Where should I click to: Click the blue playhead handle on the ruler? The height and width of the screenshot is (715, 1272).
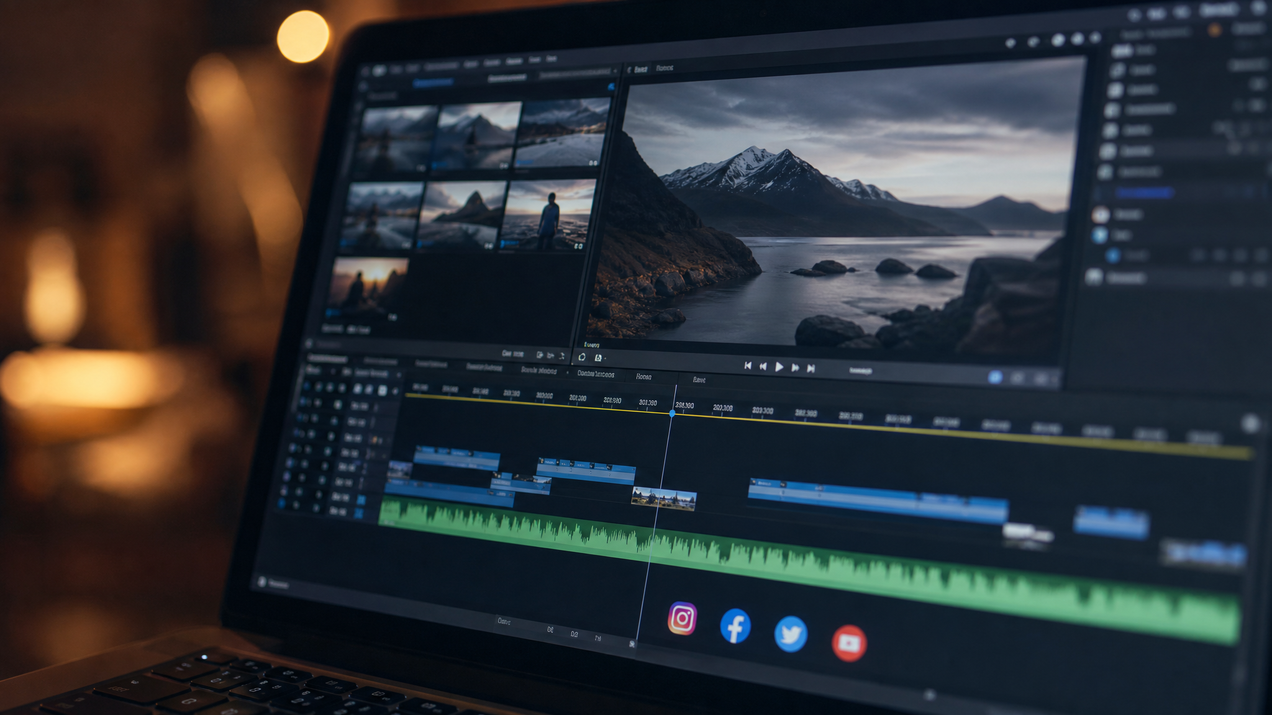[672, 413]
